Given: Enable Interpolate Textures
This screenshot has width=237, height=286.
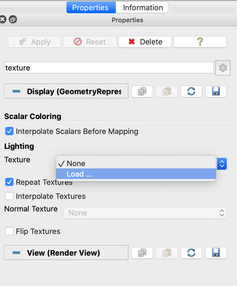Looking at the screenshot, I should 9,196.
